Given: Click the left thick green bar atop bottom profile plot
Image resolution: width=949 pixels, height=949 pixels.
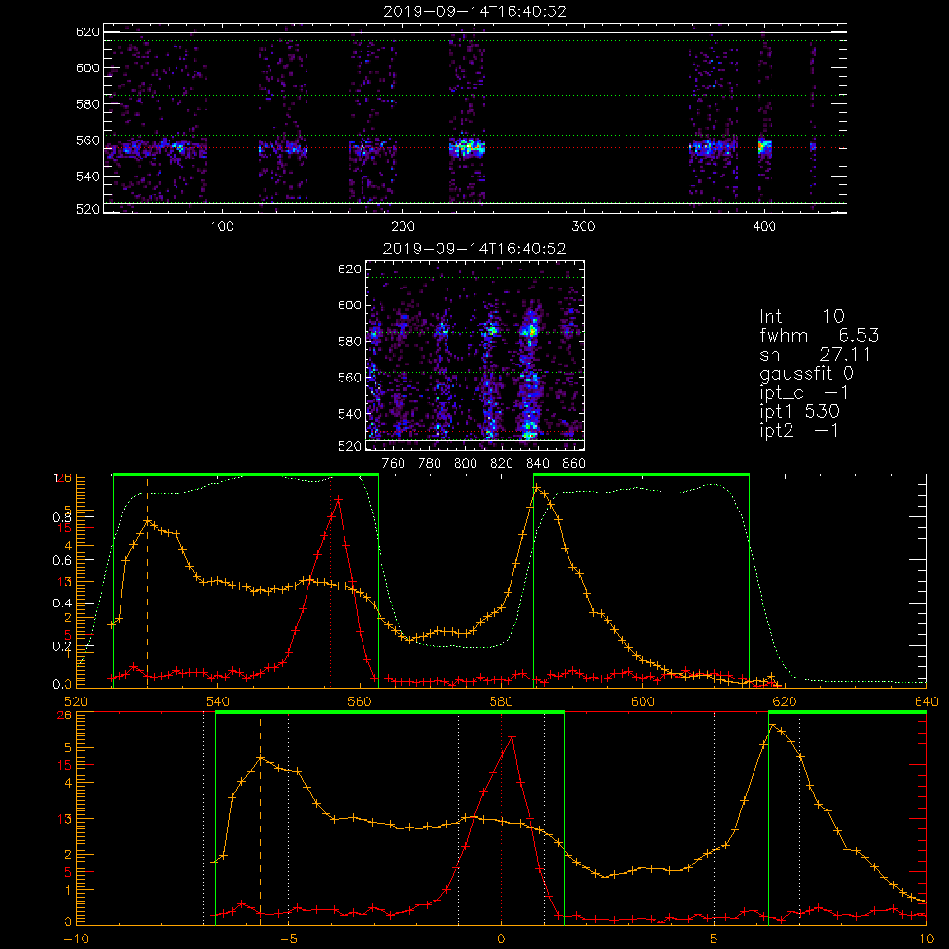Looking at the screenshot, I should pyautogui.click(x=390, y=712).
